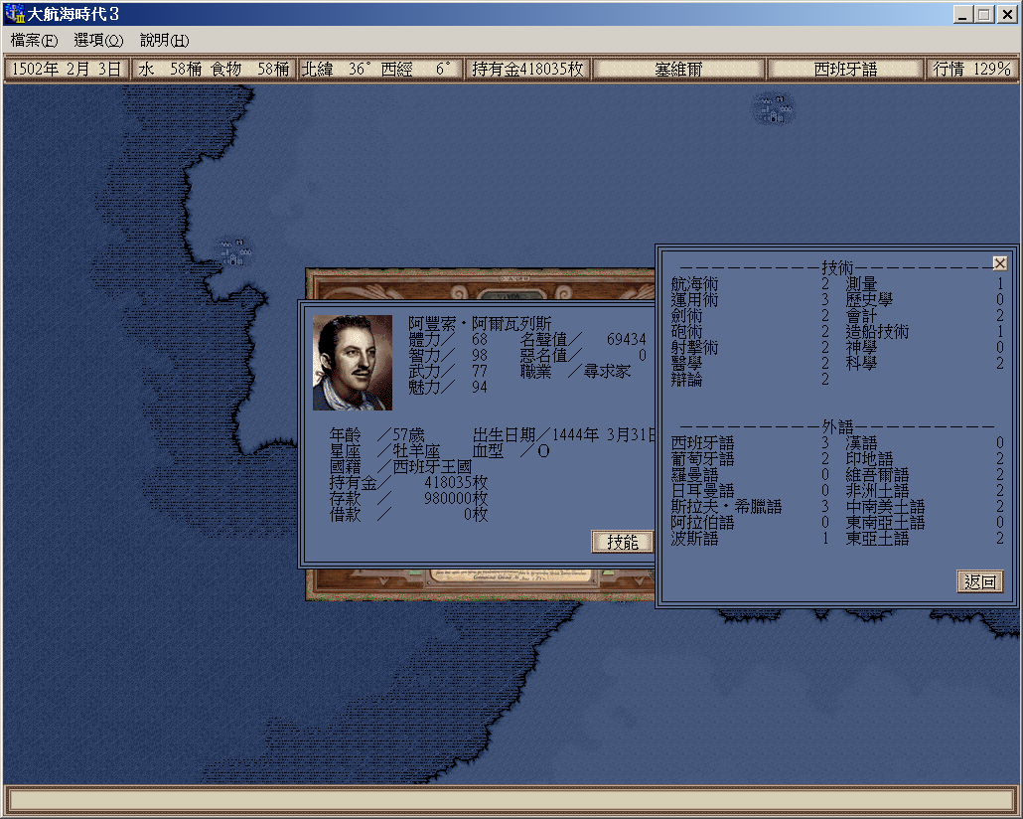Click the water and food supply display

pos(214,70)
